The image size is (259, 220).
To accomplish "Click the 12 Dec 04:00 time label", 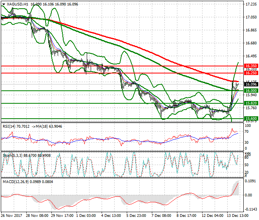I will [212, 216].
